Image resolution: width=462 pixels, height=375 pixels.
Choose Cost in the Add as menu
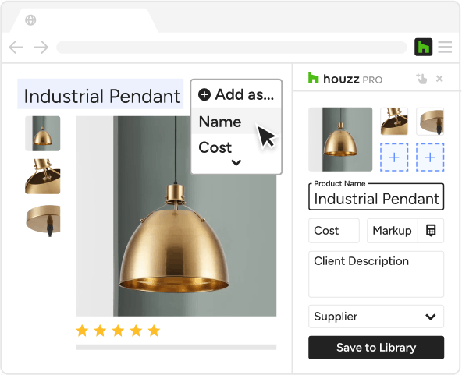(215, 147)
